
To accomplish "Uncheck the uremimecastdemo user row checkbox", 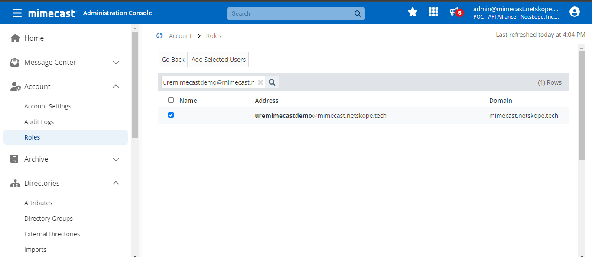I will coord(171,115).
